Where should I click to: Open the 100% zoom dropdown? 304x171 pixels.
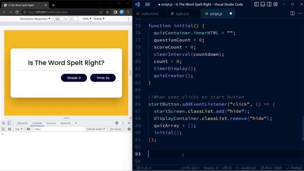click(x=86, y=19)
